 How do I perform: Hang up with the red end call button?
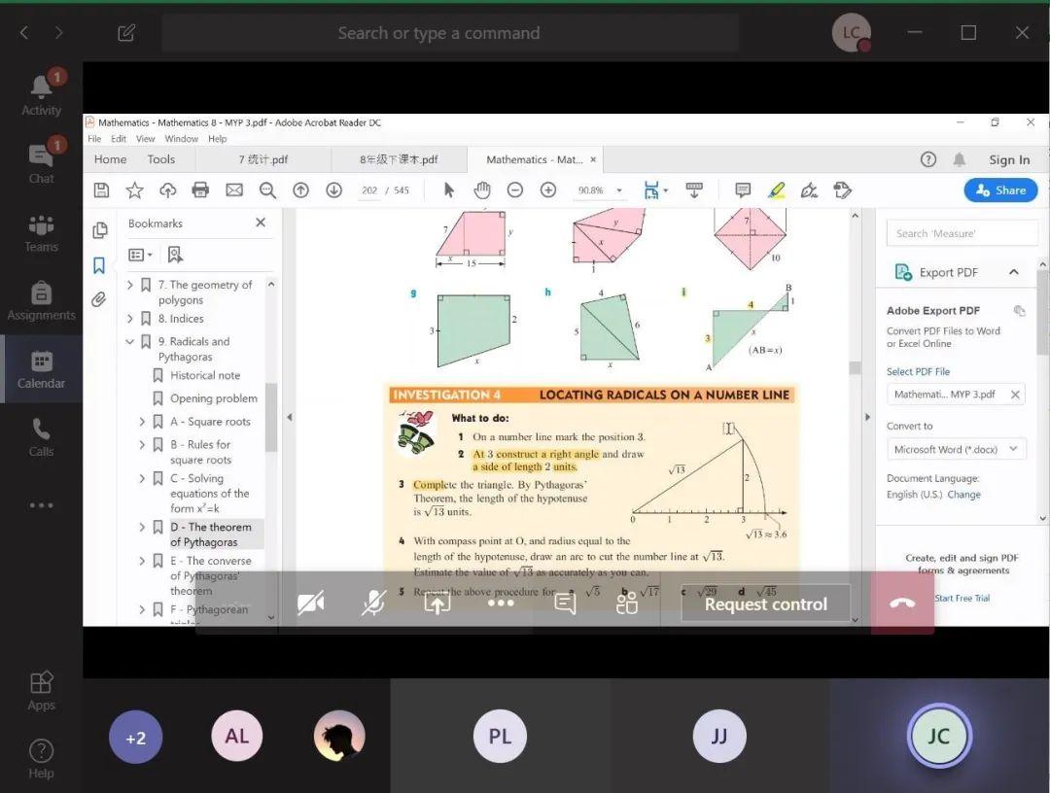pyautogui.click(x=902, y=603)
